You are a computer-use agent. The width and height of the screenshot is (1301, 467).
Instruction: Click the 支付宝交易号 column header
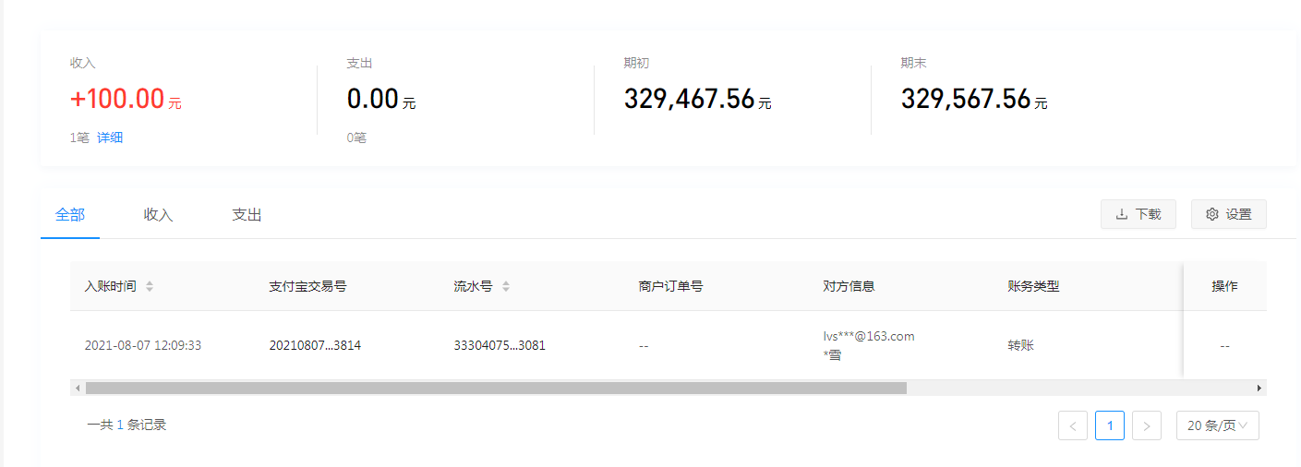point(307,286)
